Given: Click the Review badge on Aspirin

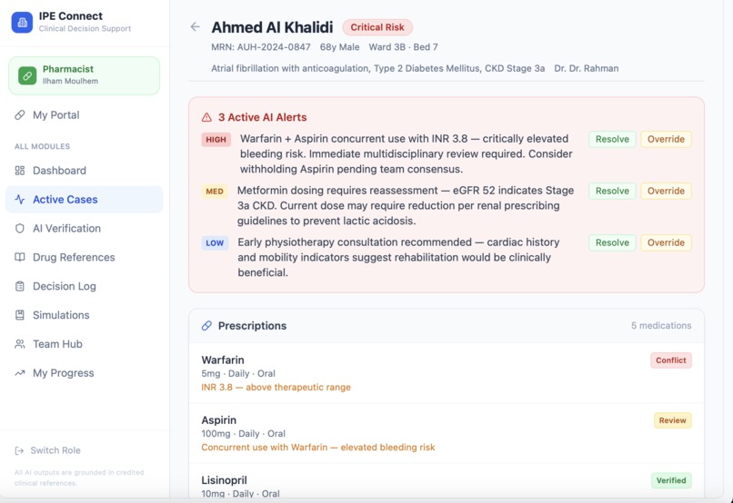Looking at the screenshot, I should coord(673,420).
